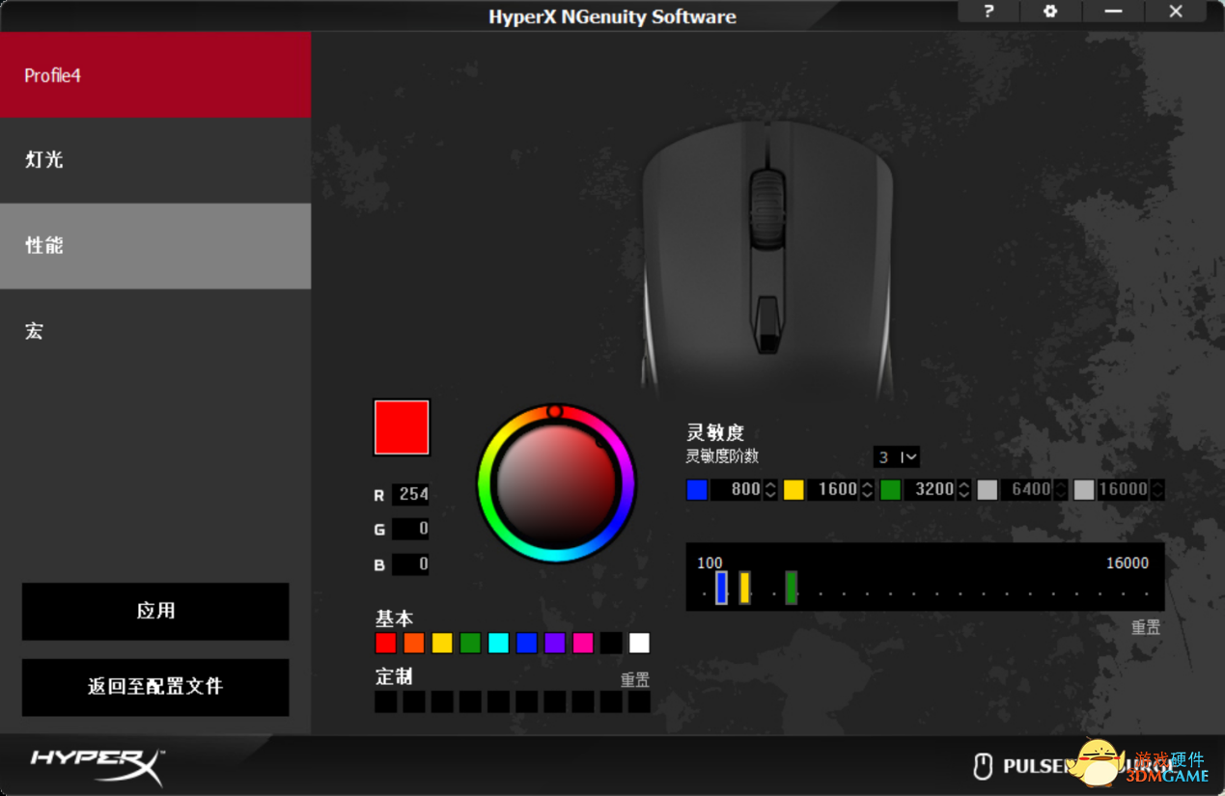
Task: Click the first 定制 custom color slot
Action: click(x=386, y=701)
